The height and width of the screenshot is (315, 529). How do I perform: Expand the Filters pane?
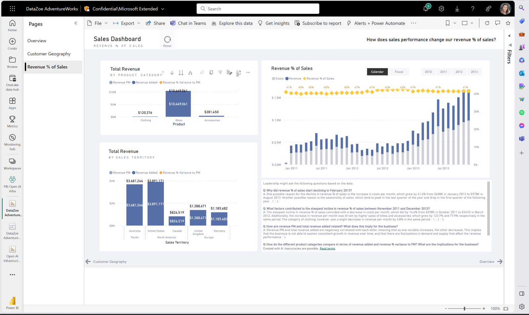tap(509, 35)
